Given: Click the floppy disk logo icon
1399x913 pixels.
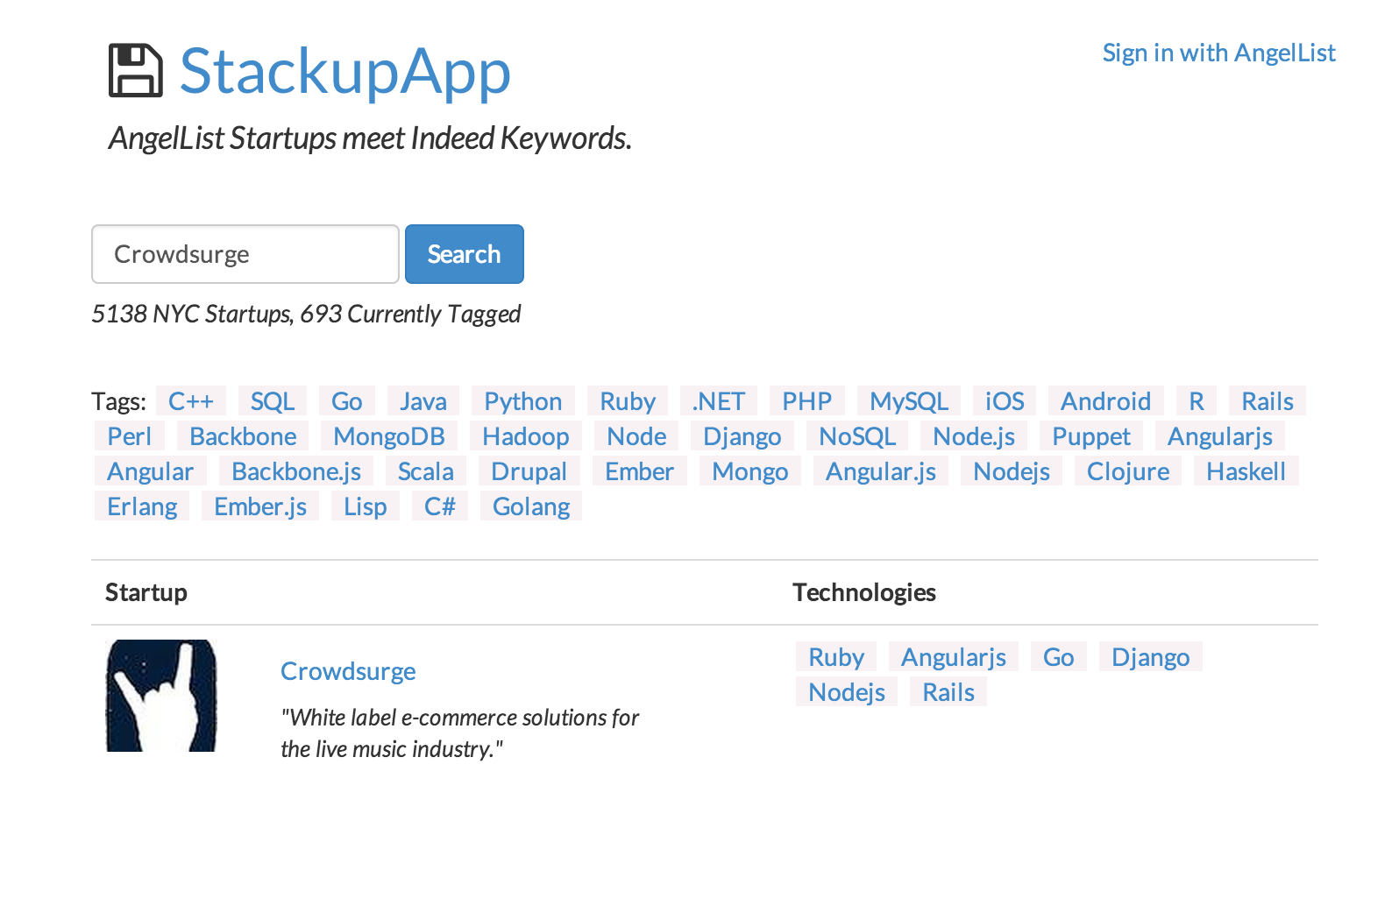Looking at the screenshot, I should pos(135,70).
